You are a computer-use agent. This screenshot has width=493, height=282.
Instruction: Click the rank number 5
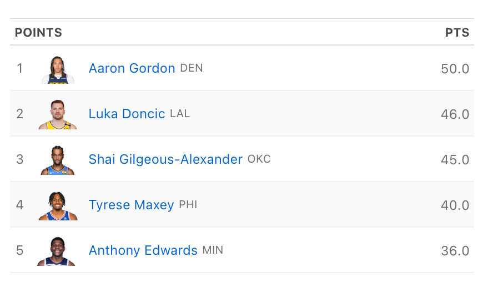tap(20, 250)
